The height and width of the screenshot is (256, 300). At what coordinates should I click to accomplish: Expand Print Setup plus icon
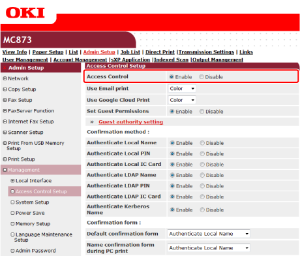click(5, 159)
